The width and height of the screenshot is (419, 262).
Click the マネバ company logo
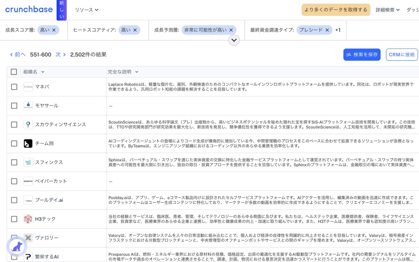(x=28, y=87)
